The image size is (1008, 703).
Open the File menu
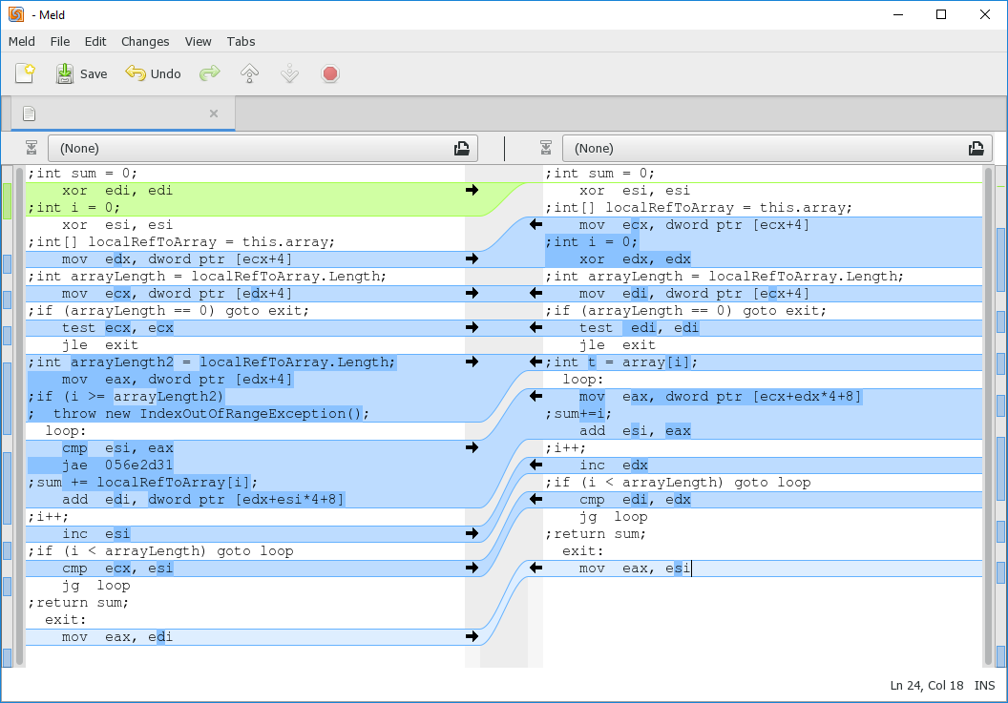click(60, 41)
